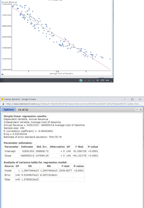Switch the ENG input language indicator
144x208 pixels.
click(107, 80)
